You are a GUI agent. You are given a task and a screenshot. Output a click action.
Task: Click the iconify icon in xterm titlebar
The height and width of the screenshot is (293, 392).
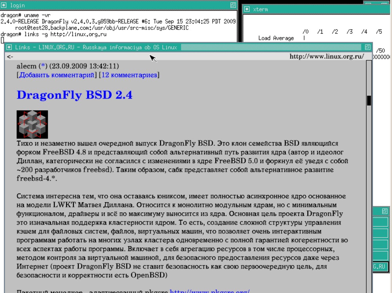click(247, 9)
